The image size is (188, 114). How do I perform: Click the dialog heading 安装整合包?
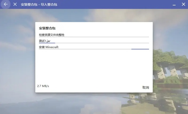click(47, 28)
